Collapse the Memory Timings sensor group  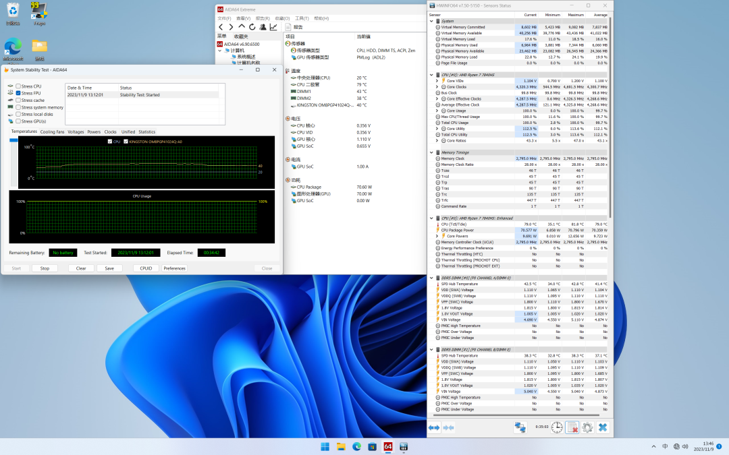pyautogui.click(x=432, y=152)
